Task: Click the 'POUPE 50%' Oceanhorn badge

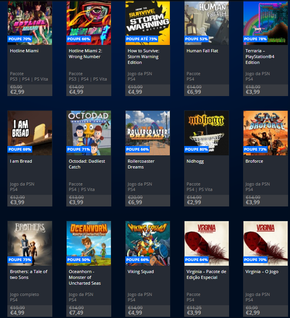Action: coord(79,260)
